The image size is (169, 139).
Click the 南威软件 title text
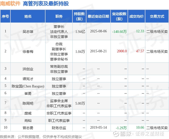click(10, 4)
